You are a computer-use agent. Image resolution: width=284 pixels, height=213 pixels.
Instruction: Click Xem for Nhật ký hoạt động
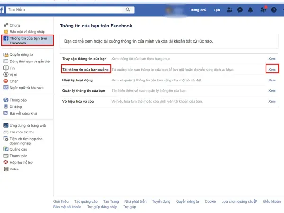pos(272,80)
